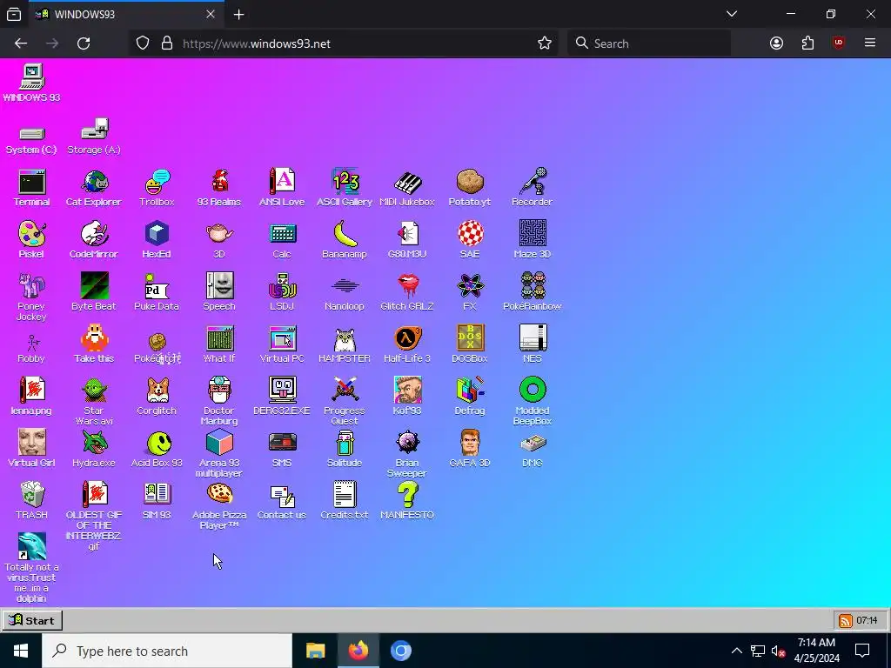Open Credits.txt file
Screen dimensions: 891x668
345,502
